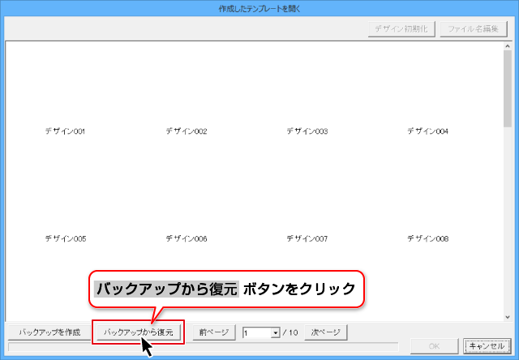Select the デザイン007 template
The height and width of the screenshot is (360, 519).
[x=307, y=238]
